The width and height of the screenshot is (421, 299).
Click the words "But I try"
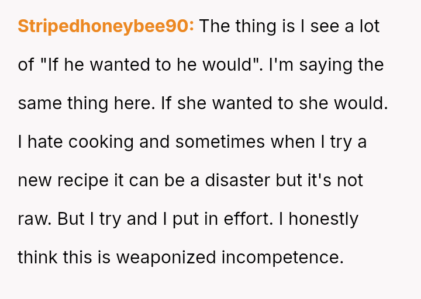coord(86,219)
